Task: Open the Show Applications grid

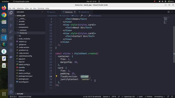Action: click(4, 94)
